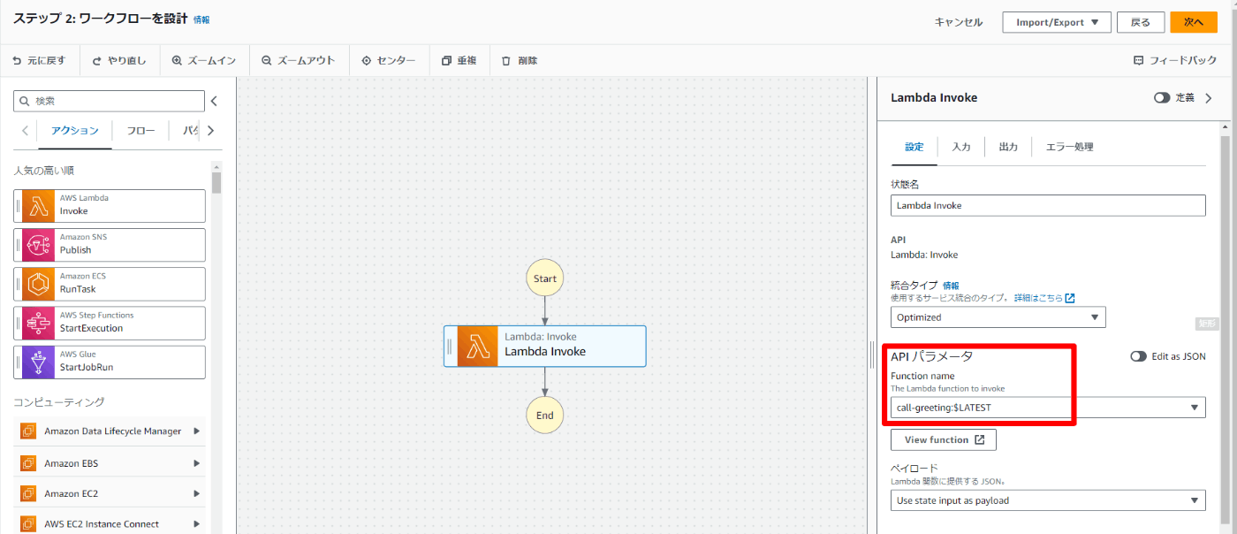
Task: Click the Amazon EBS service icon
Action: [x=28, y=462]
